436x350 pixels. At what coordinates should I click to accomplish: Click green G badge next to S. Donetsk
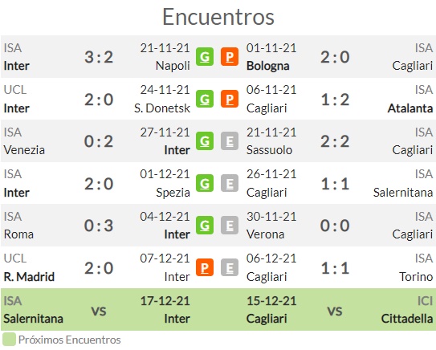[x=205, y=99]
